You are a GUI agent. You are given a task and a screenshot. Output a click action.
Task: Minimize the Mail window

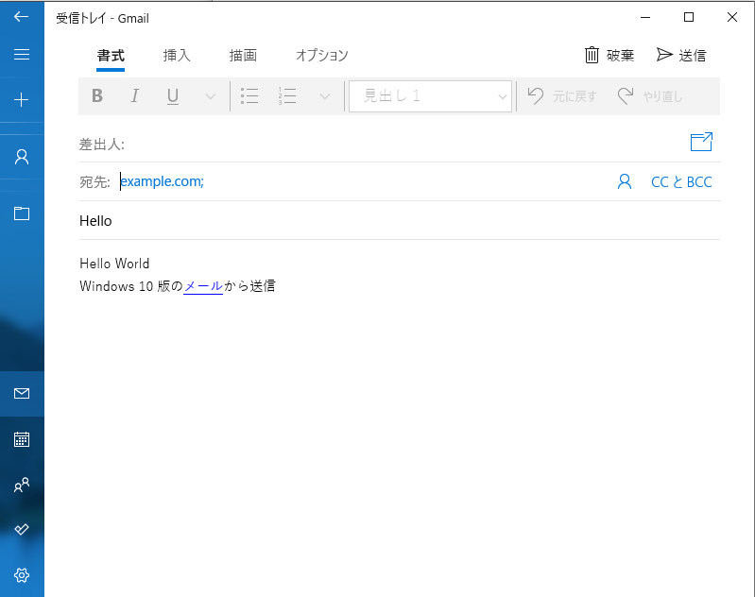[645, 17]
